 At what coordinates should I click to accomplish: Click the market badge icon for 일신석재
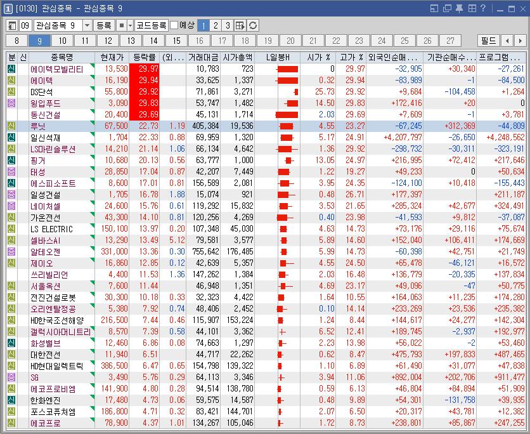(x=11, y=138)
